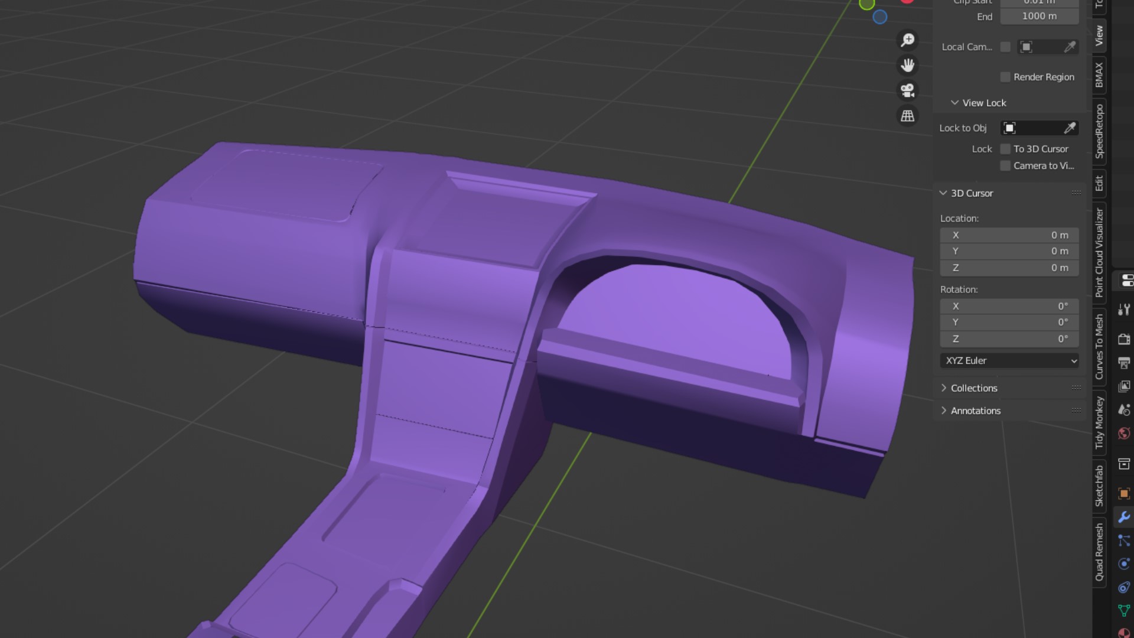Enable Render Region checkbox
1134x638 pixels.
tap(1005, 77)
